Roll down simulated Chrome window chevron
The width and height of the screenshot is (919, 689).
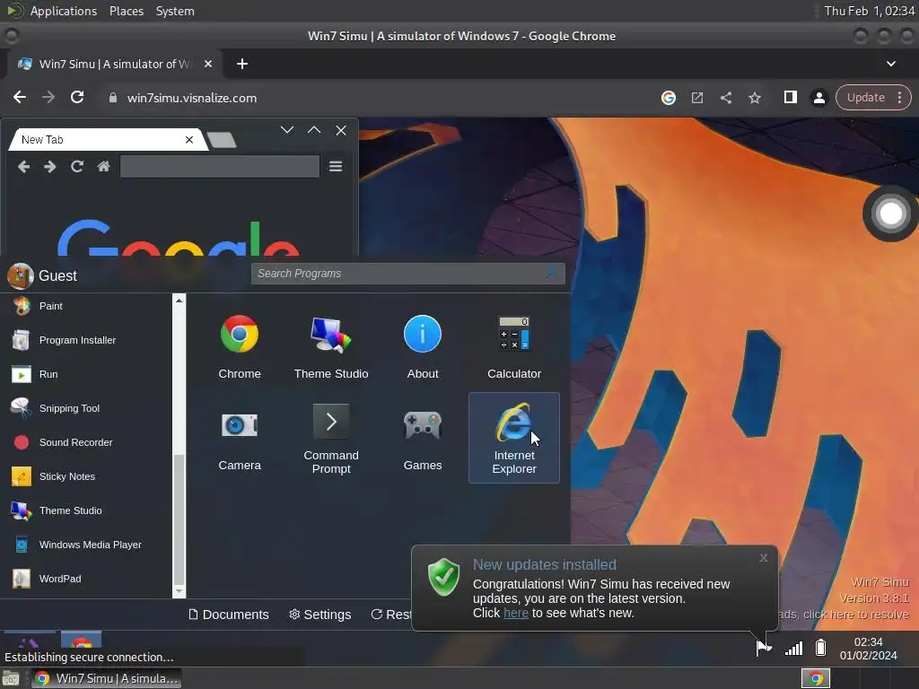[x=286, y=130]
